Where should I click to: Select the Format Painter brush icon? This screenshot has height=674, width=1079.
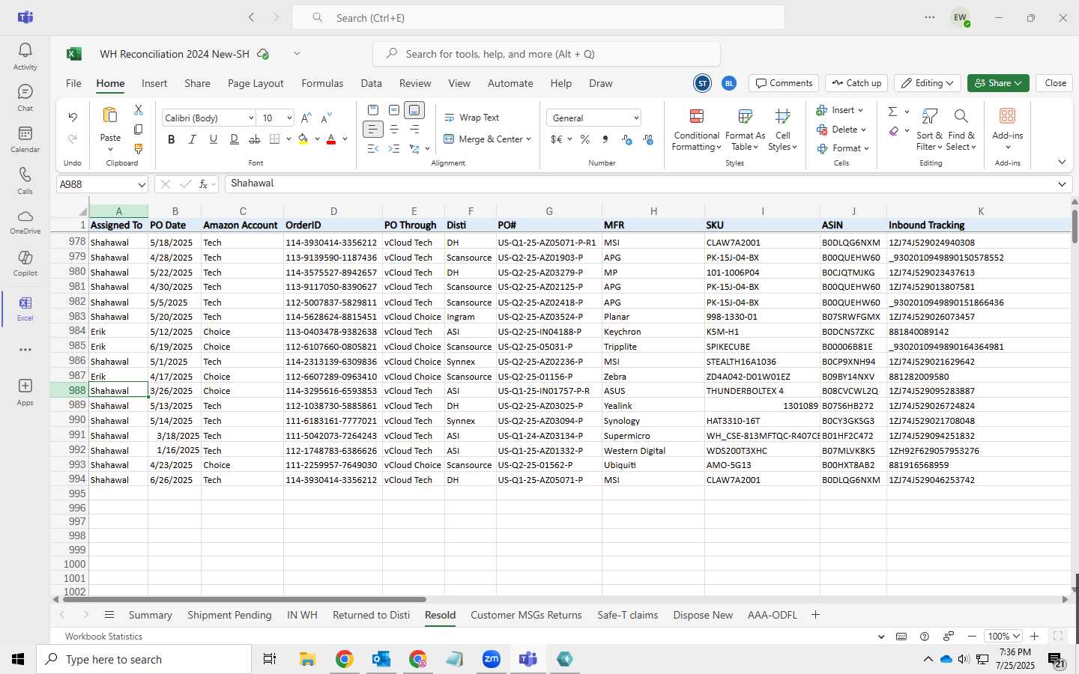tap(139, 149)
